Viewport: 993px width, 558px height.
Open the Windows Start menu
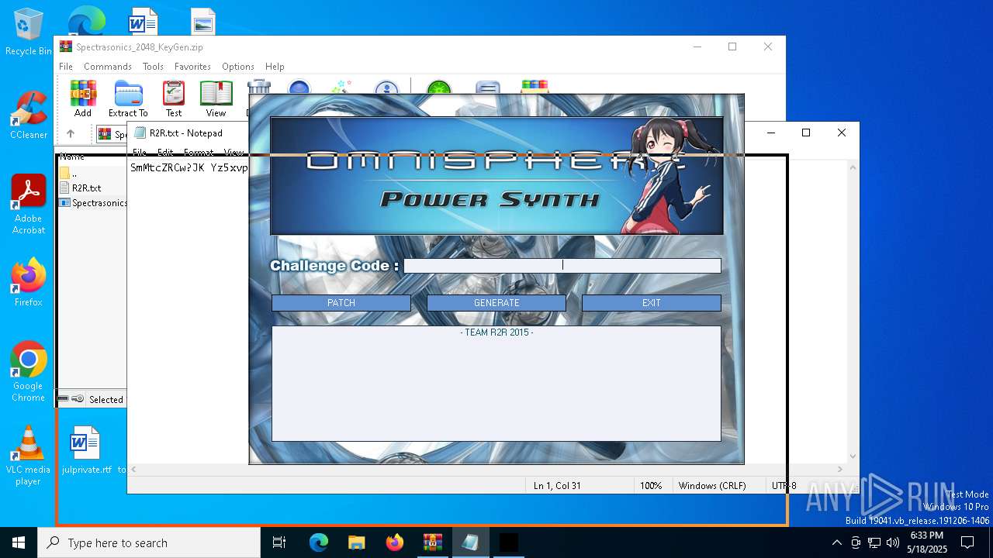(19, 542)
